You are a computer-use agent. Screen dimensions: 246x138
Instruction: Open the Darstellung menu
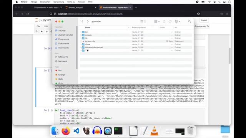point(59,2)
